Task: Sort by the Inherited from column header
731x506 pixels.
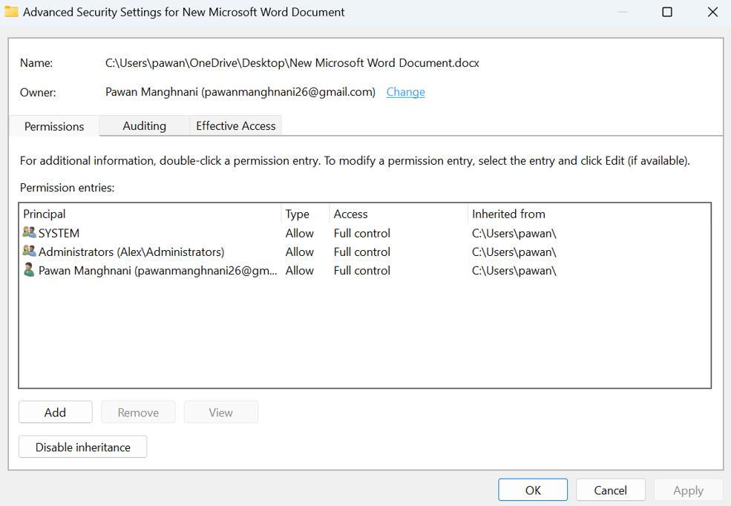Action: [508, 214]
